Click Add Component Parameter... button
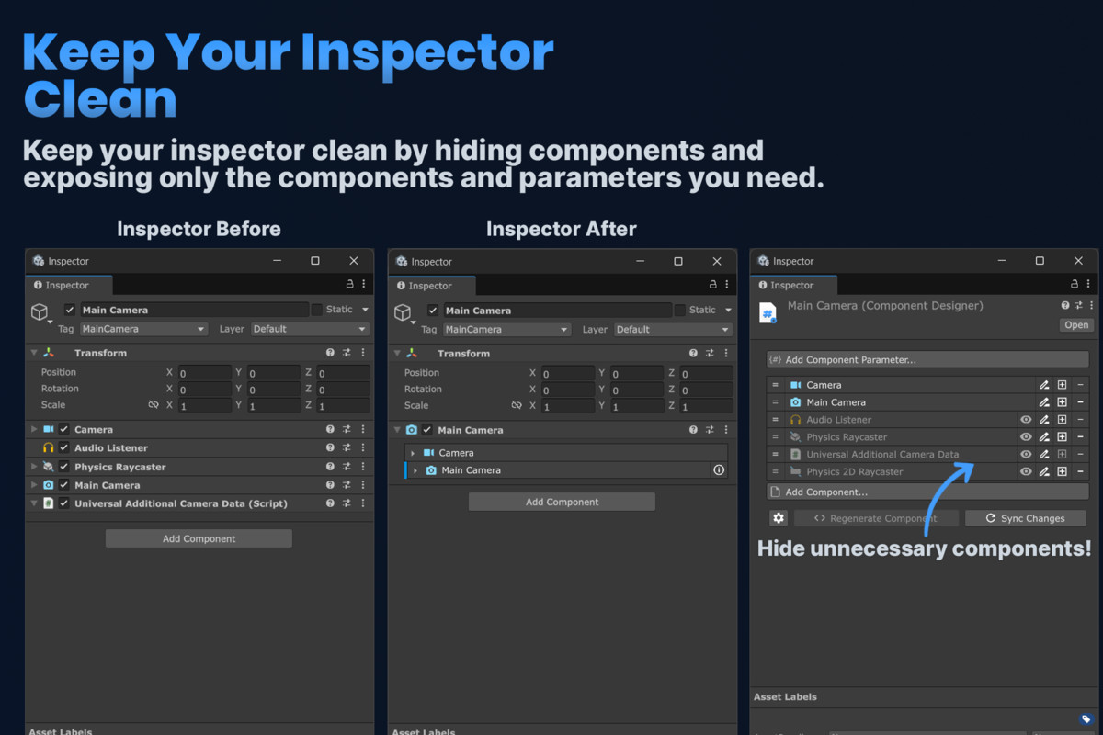The image size is (1103, 735). 927,360
